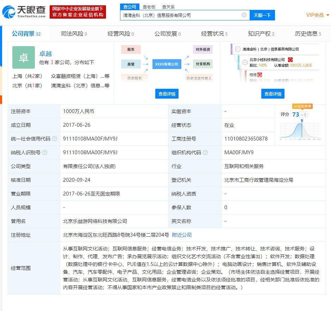Select industry 互联网和相关服务

click(x=244, y=166)
